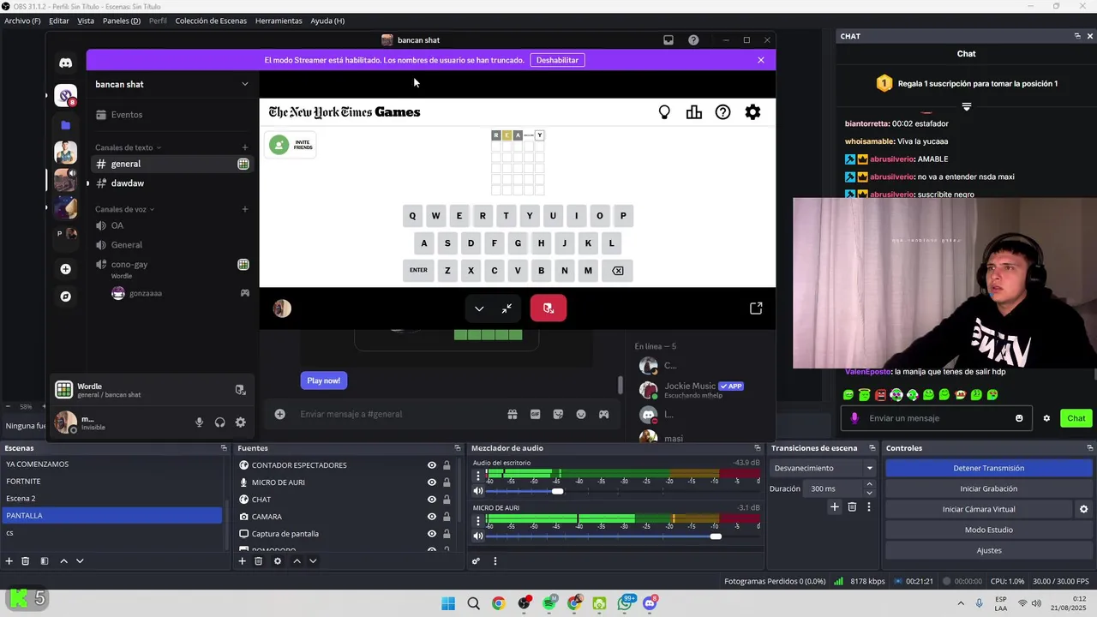The image size is (1097, 617).
Task: Lock the CAMARA source
Action: 447,517
